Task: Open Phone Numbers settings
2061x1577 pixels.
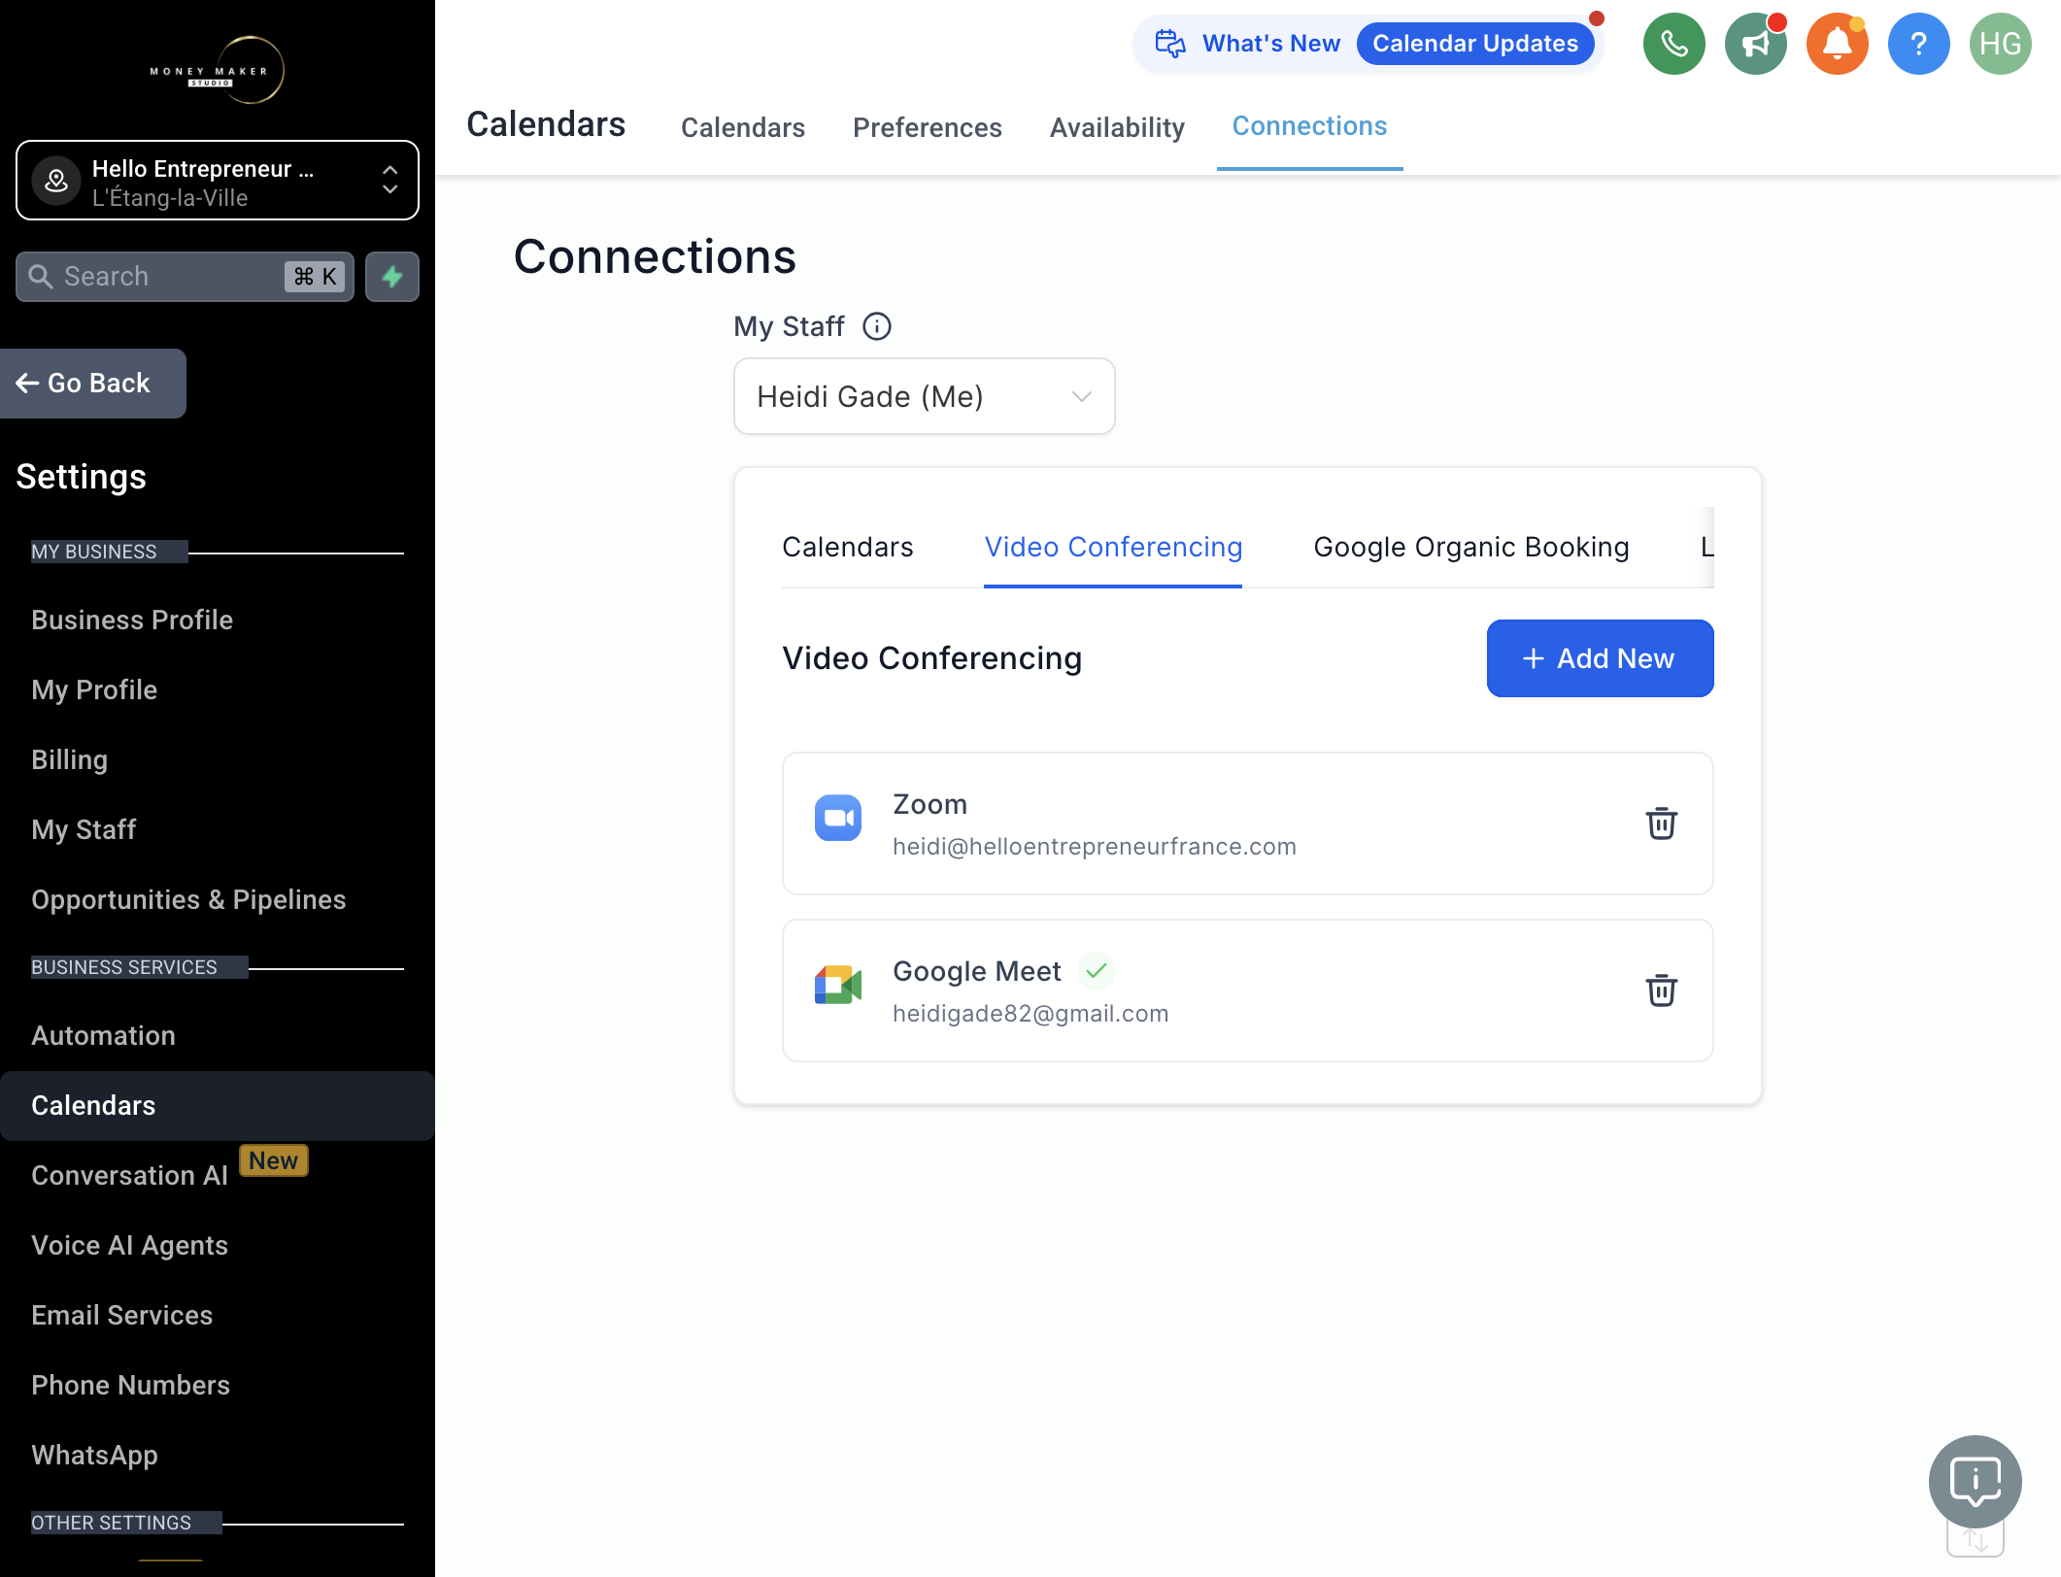Action: pyautogui.click(x=130, y=1386)
